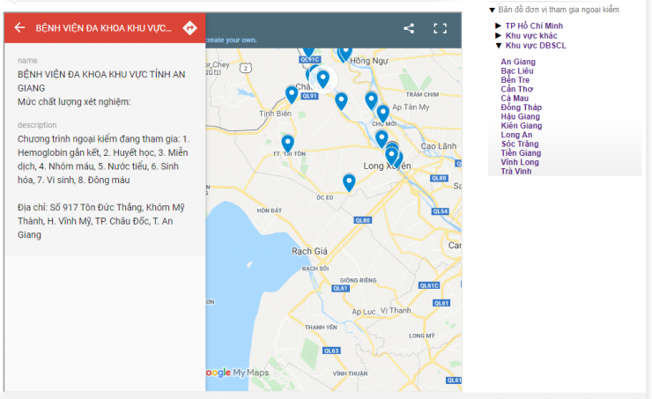The width and height of the screenshot is (652, 399).
Task: Click the Google My Maps logo
Action: click(x=238, y=373)
